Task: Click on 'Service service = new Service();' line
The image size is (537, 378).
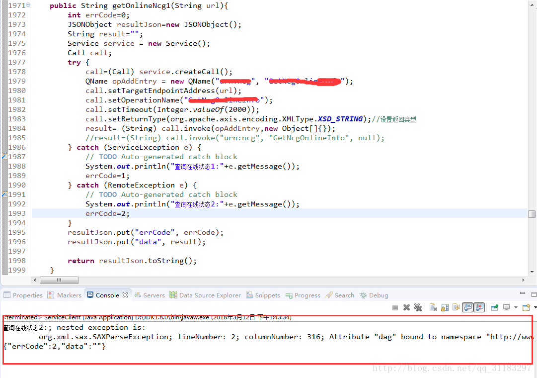Action: pos(139,43)
